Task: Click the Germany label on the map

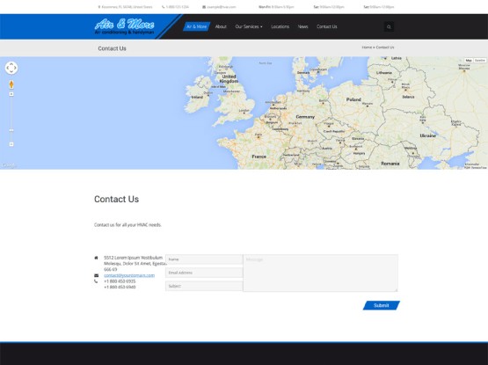Action: pos(305,117)
